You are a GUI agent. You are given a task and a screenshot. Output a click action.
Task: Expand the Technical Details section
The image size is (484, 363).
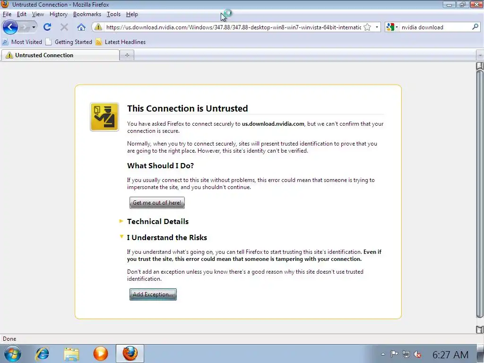pyautogui.click(x=158, y=221)
